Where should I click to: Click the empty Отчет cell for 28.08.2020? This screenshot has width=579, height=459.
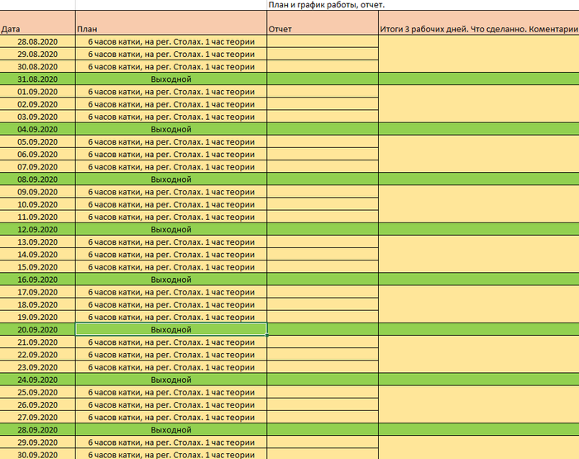[x=323, y=41]
